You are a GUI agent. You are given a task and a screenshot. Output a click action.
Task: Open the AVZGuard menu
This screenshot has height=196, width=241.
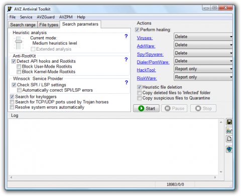pyautogui.click(x=46, y=17)
